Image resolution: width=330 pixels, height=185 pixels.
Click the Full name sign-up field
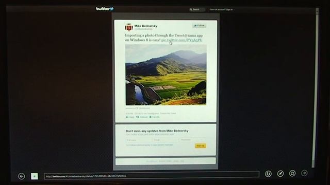pyautogui.click(x=139, y=140)
